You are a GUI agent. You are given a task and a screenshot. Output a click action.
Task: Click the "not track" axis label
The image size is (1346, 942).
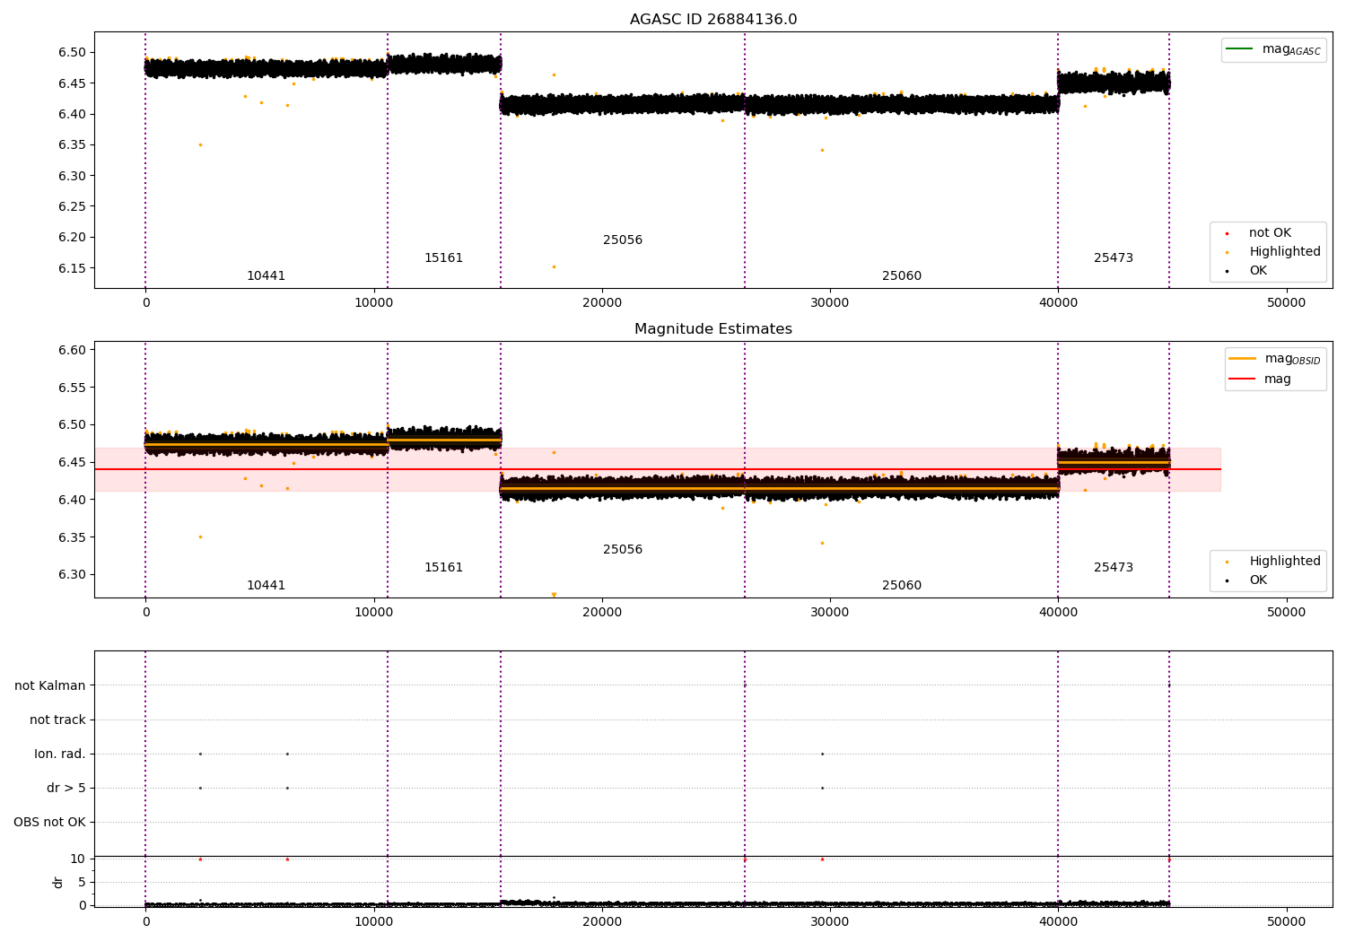point(57,720)
